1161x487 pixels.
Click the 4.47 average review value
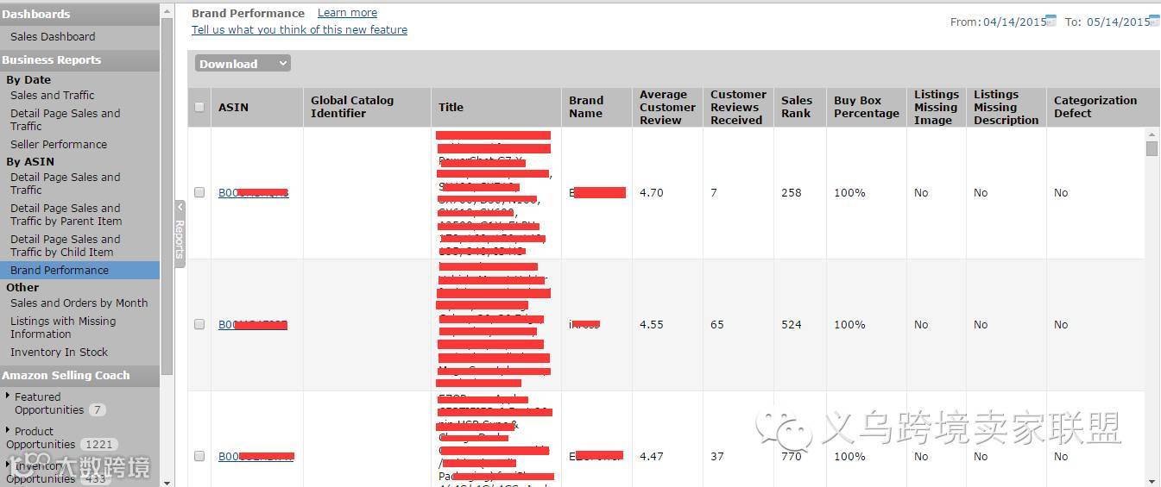pyautogui.click(x=652, y=456)
